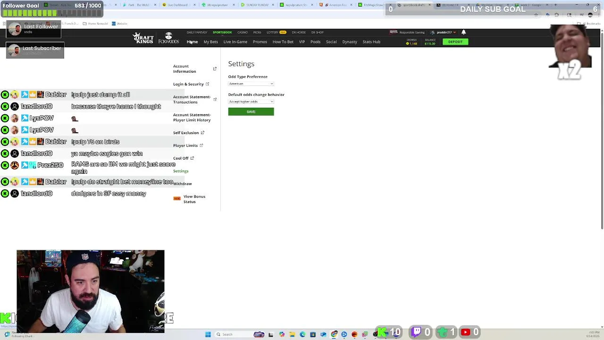
Task: Click the DraftKings logo
Action: coord(143,38)
